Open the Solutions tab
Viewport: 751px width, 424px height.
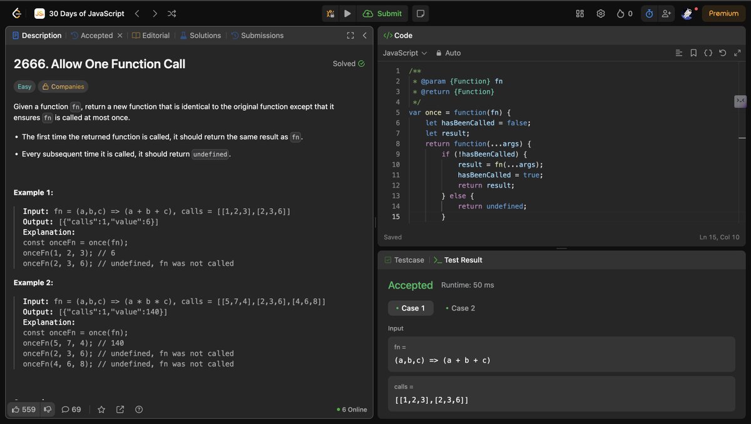click(x=200, y=36)
